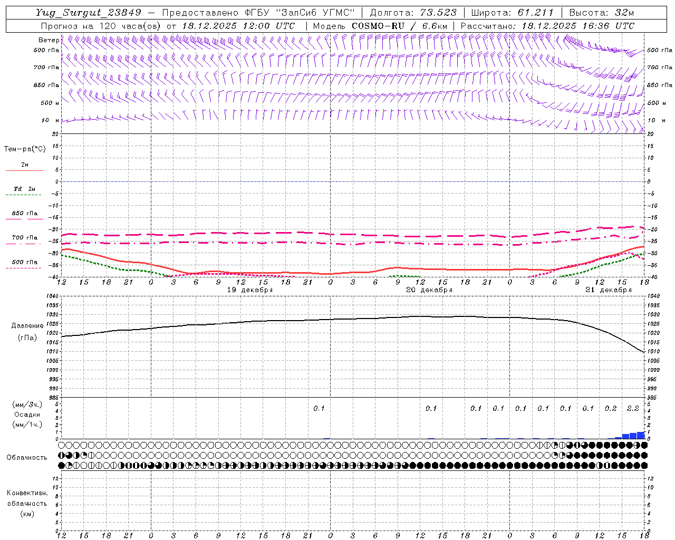Select the Модель COSMO-RU / 6.6км text

[x=380, y=26]
